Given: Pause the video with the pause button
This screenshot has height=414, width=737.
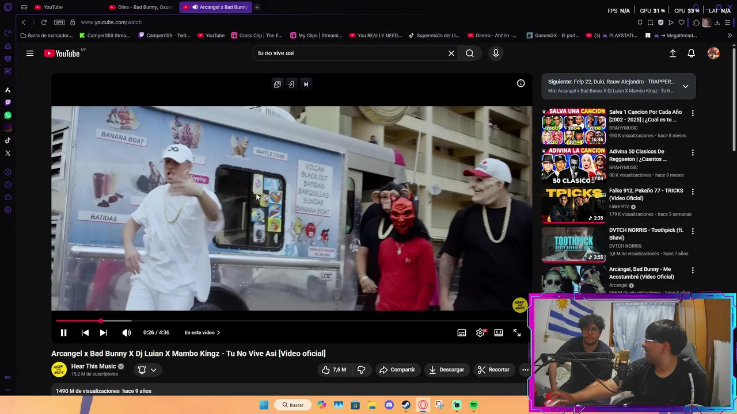Looking at the screenshot, I should tap(63, 332).
